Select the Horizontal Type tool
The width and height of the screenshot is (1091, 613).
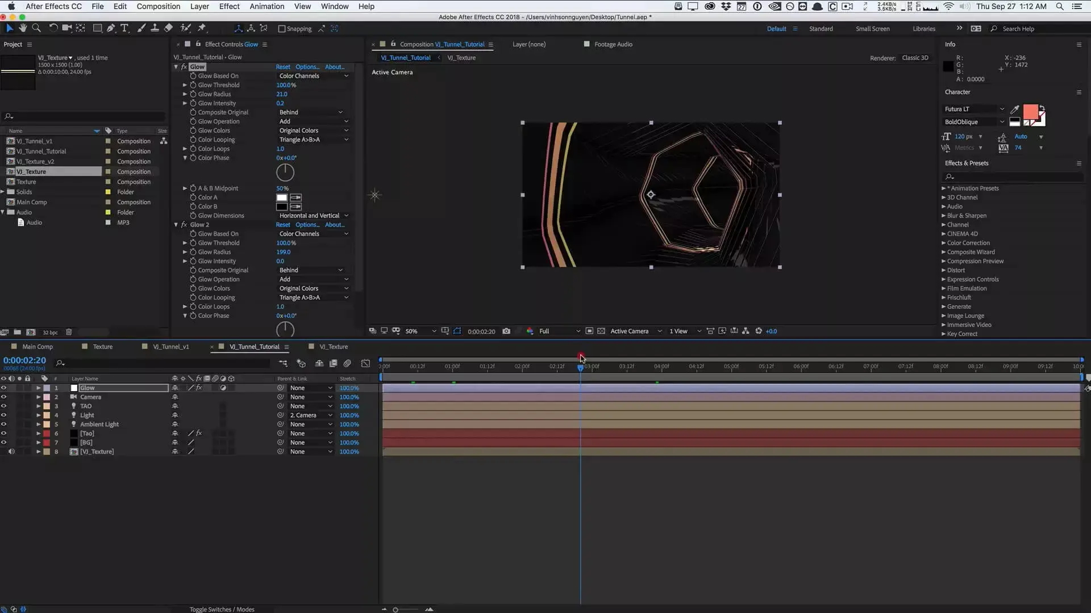[124, 28]
